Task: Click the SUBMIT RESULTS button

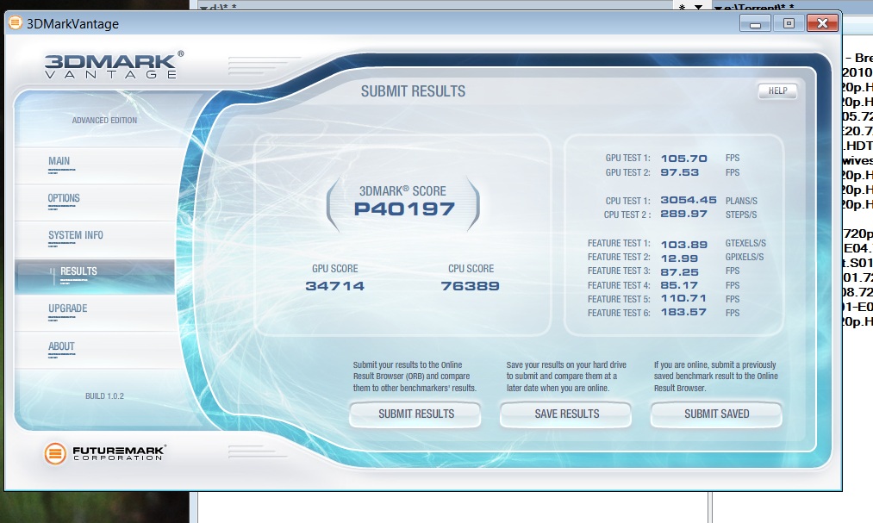Action: 415,414
